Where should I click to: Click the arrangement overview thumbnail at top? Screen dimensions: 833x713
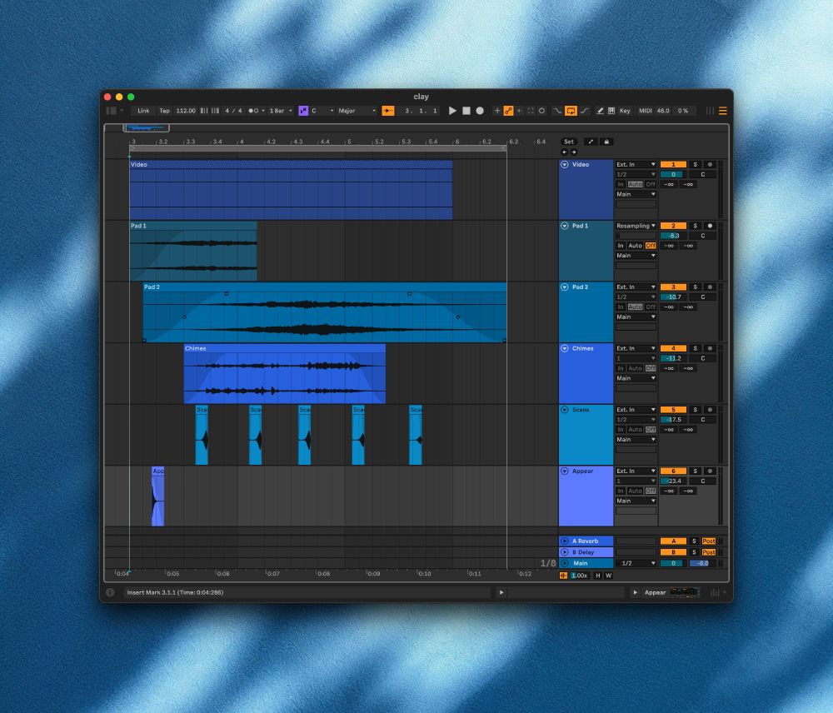point(146,127)
